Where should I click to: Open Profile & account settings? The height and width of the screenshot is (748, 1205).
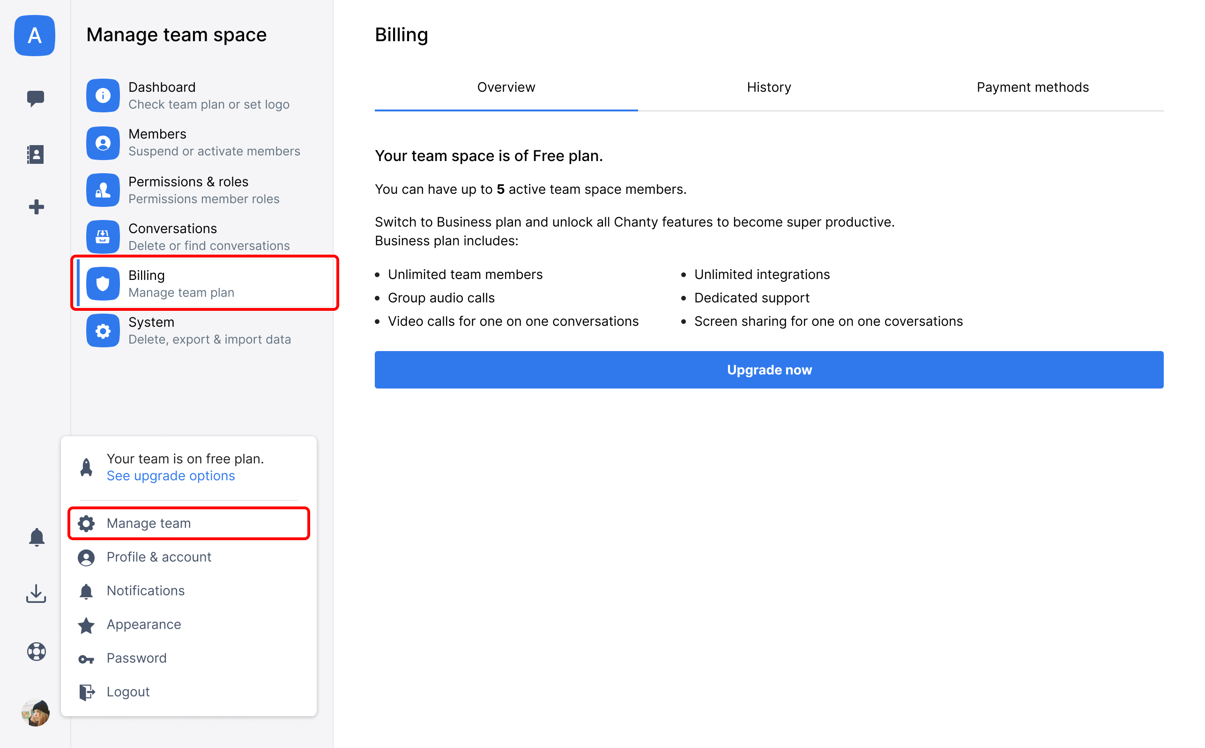(x=159, y=557)
